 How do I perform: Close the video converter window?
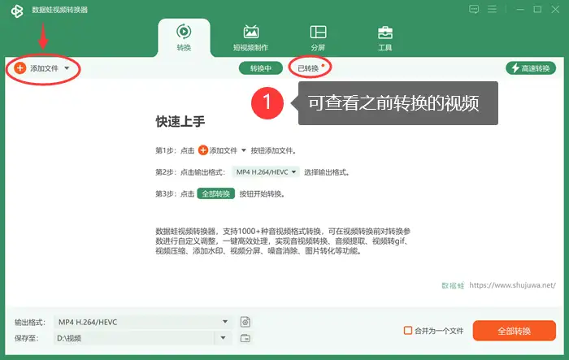[555, 10]
